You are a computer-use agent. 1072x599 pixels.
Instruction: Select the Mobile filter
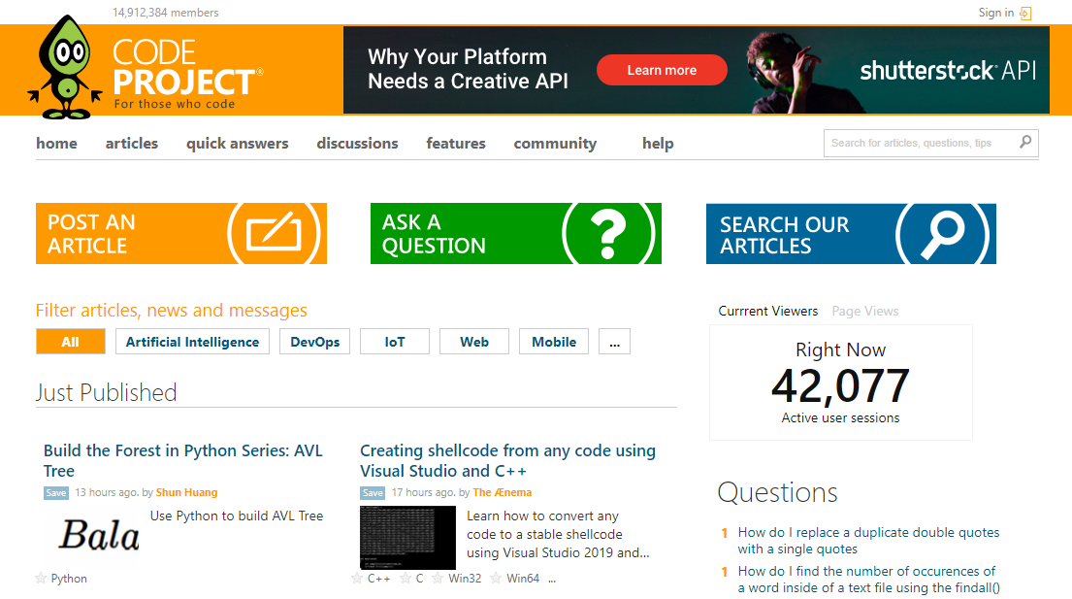click(554, 341)
